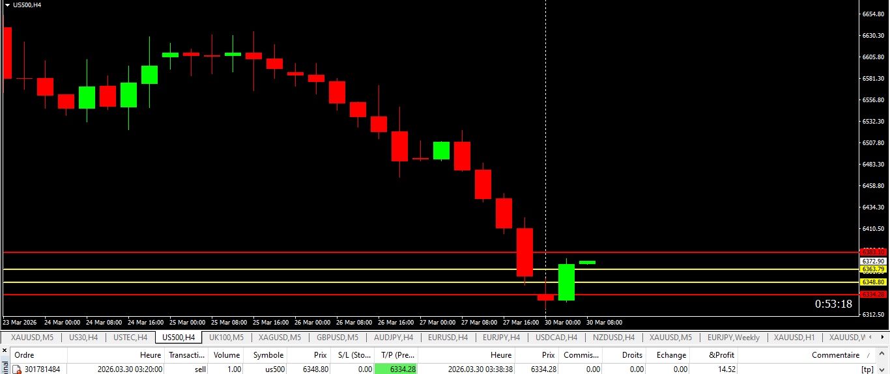
Task: Select the top red line at 6383.10
Action: coord(430,252)
